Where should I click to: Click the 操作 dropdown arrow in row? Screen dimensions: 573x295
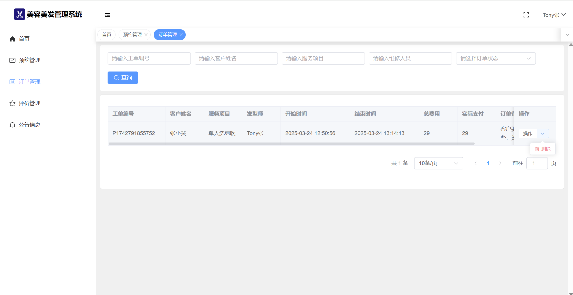(543, 134)
